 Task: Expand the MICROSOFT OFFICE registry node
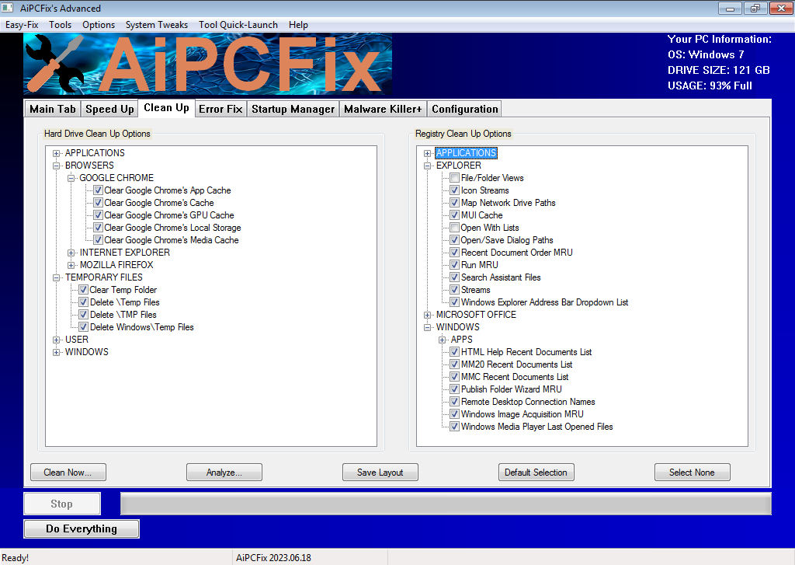tap(428, 315)
